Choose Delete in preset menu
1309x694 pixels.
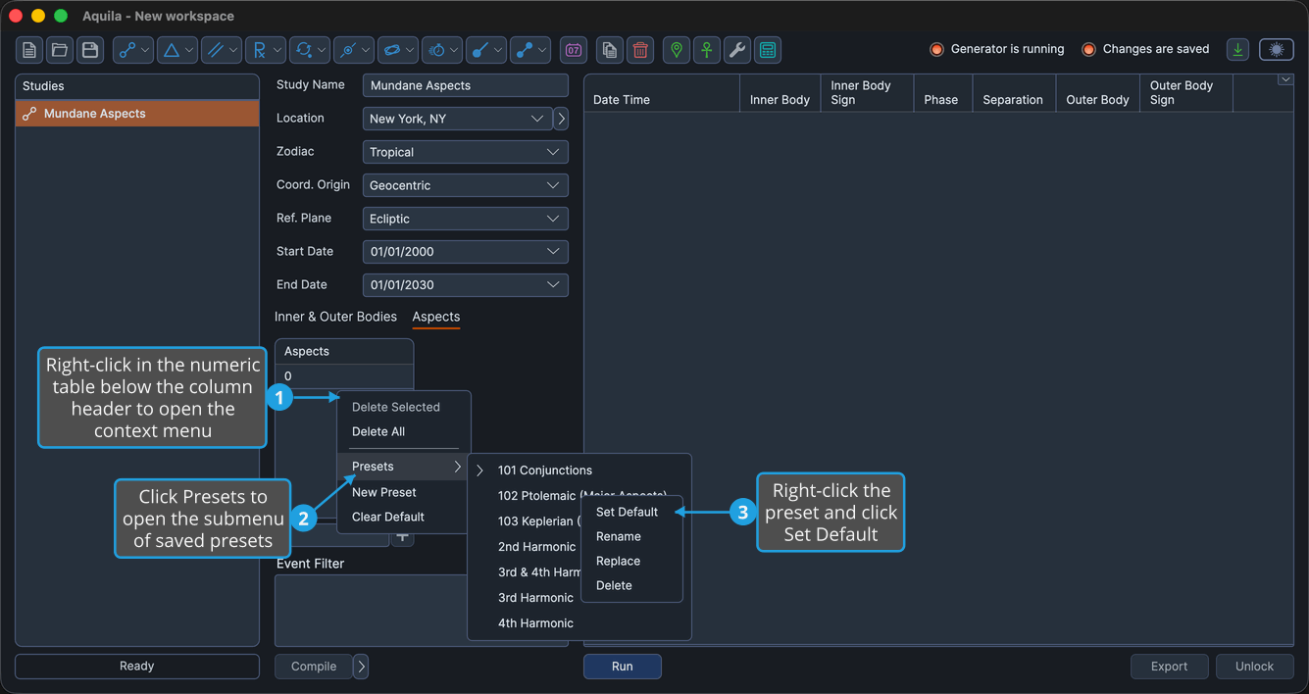[631, 585]
